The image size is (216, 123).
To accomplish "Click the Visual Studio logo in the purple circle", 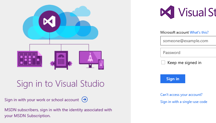I will tap(49, 22).
